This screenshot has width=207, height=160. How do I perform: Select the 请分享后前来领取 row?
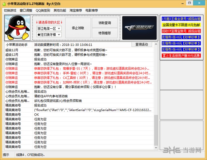pos(79,87)
